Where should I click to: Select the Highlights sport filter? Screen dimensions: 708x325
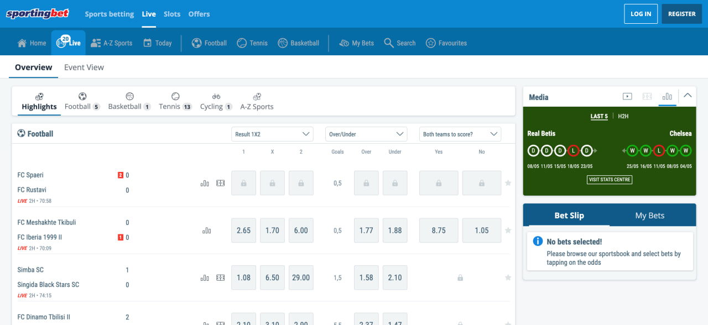point(39,102)
